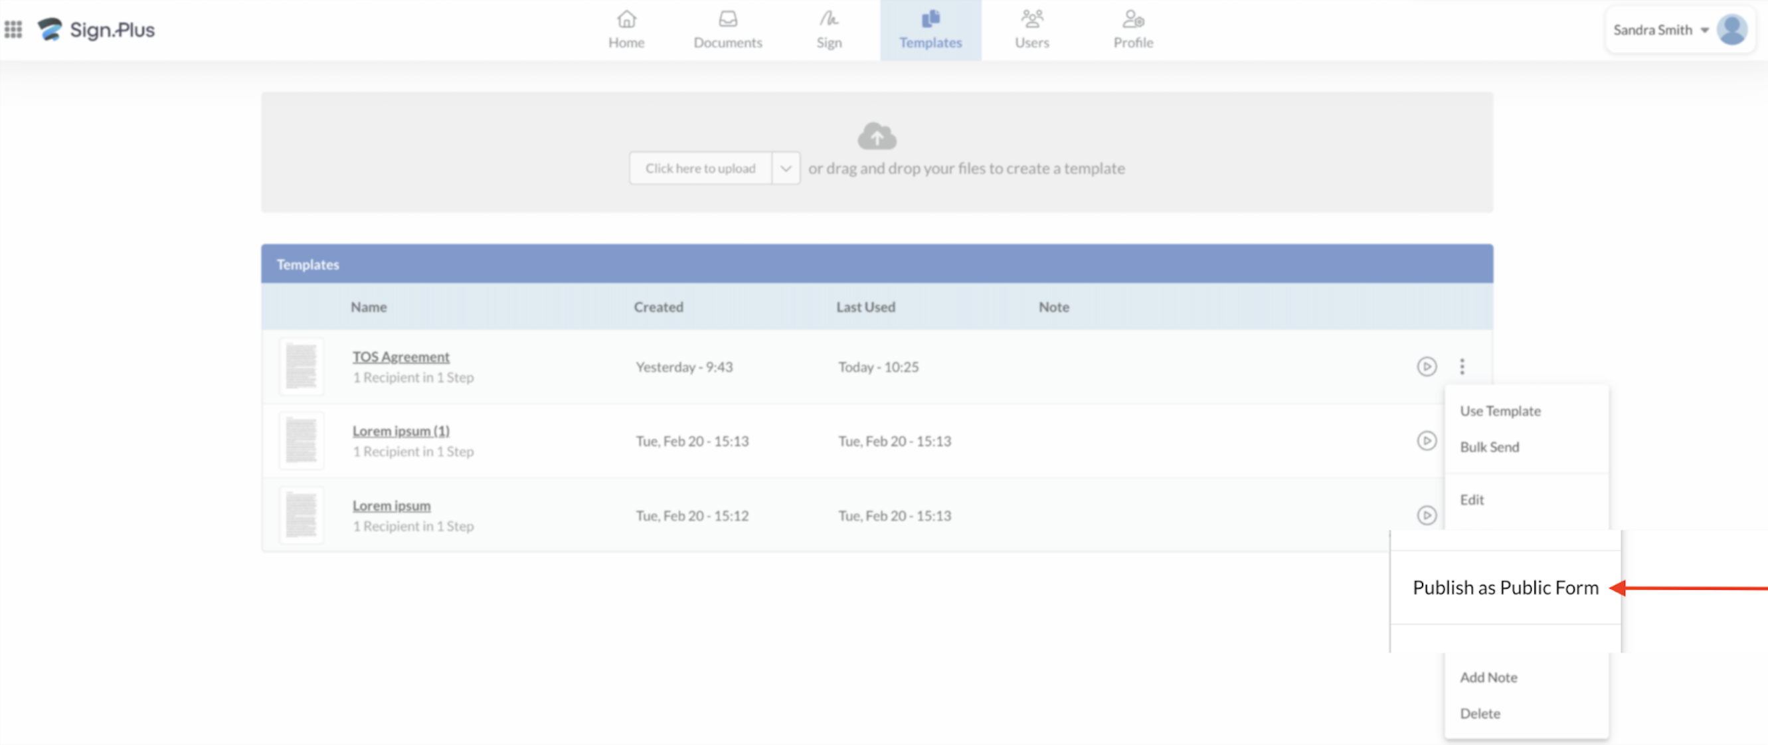The height and width of the screenshot is (745, 1768).
Task: Click the play button for TOS Agreement
Action: point(1427,367)
